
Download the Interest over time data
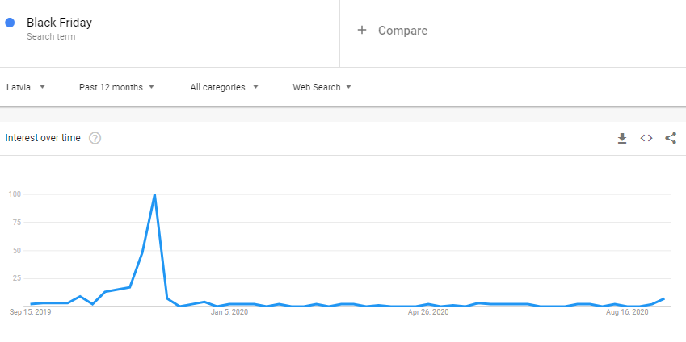[x=621, y=139]
